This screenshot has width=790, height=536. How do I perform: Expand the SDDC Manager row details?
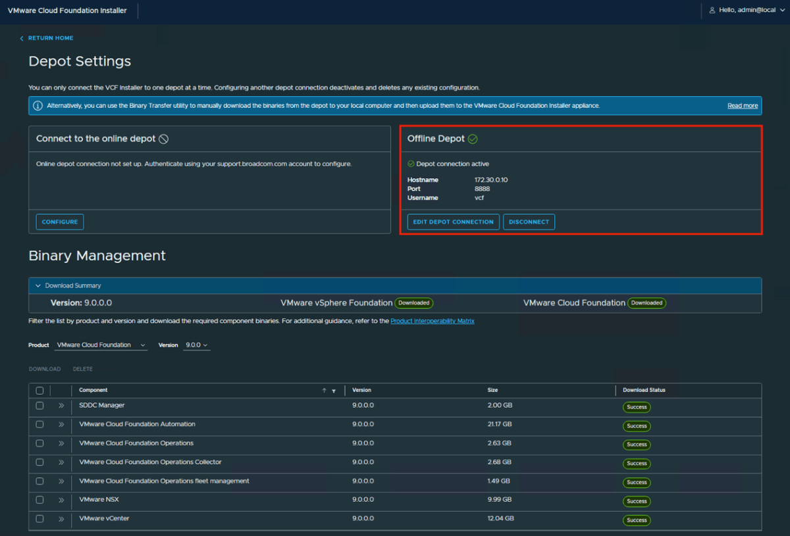pyautogui.click(x=61, y=406)
